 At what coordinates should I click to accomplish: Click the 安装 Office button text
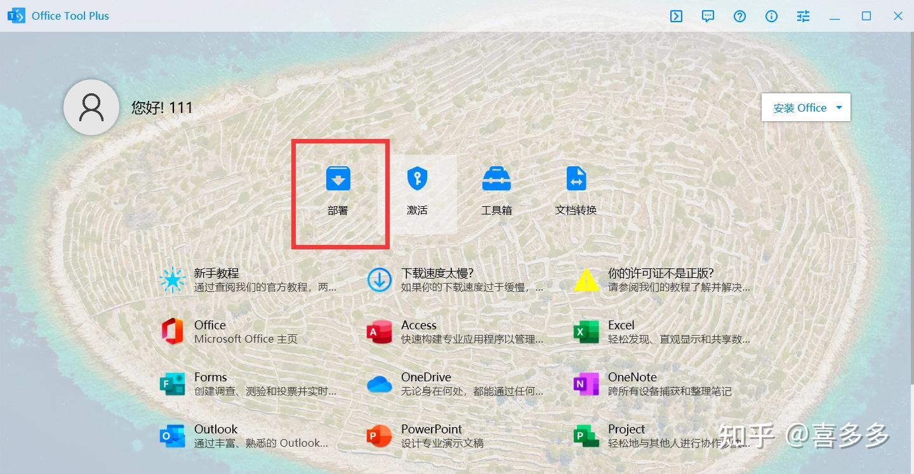(x=800, y=108)
